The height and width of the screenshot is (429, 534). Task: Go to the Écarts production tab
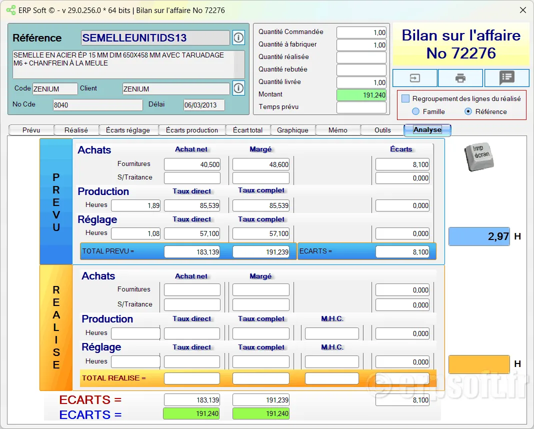point(192,130)
